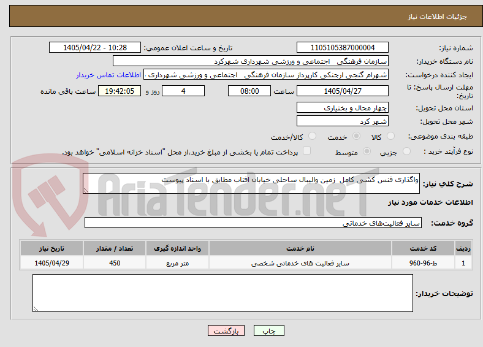Click the buyer organization name field
The height and width of the screenshot is (347, 483).
click(x=251, y=61)
